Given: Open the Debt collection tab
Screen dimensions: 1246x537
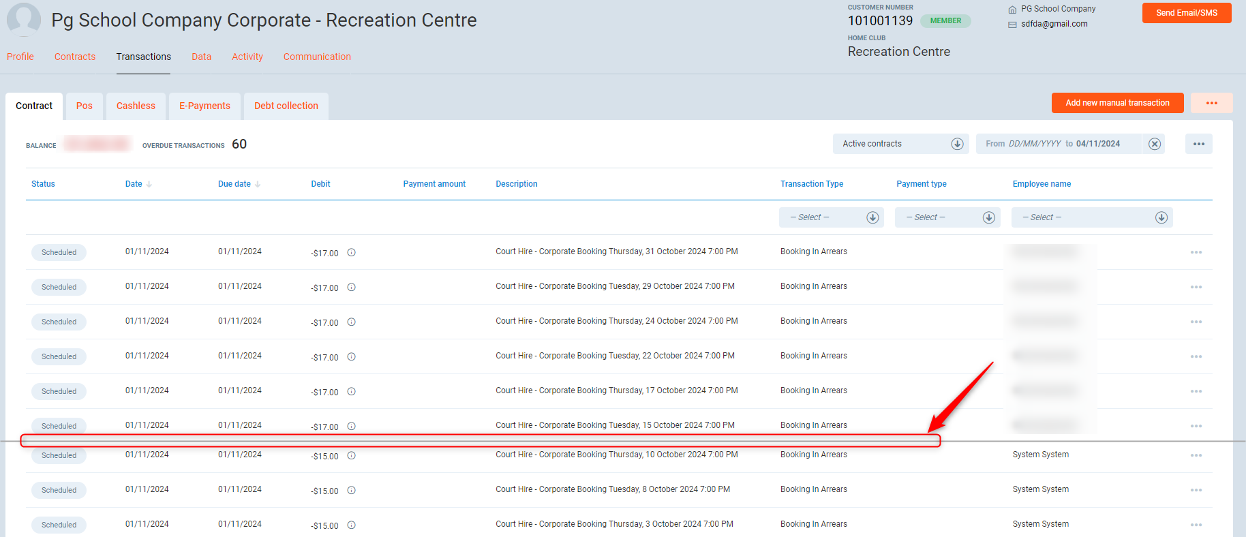Looking at the screenshot, I should 286,106.
